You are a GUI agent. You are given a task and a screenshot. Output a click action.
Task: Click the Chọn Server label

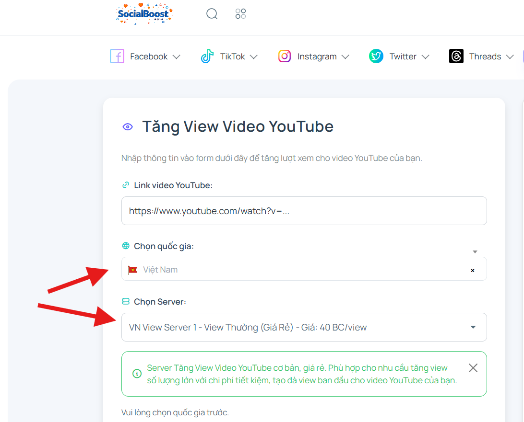click(x=160, y=302)
